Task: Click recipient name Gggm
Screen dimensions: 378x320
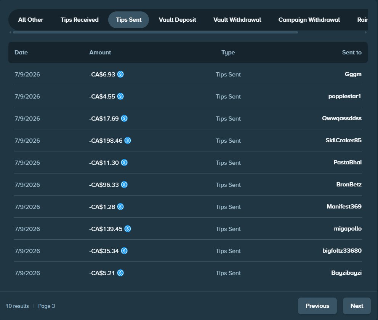Action: pyautogui.click(x=353, y=74)
